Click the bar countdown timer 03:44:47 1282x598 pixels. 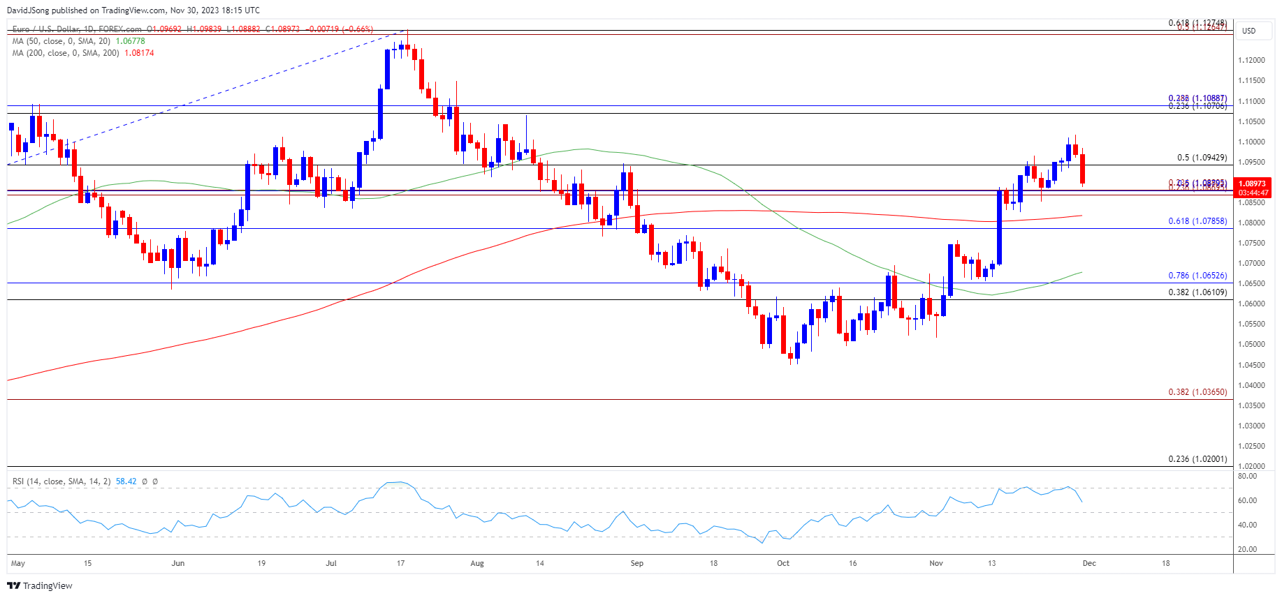pyautogui.click(x=1253, y=193)
